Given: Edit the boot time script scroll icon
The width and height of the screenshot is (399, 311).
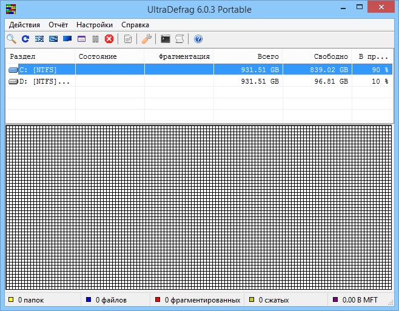Looking at the screenshot, I should 179,39.
